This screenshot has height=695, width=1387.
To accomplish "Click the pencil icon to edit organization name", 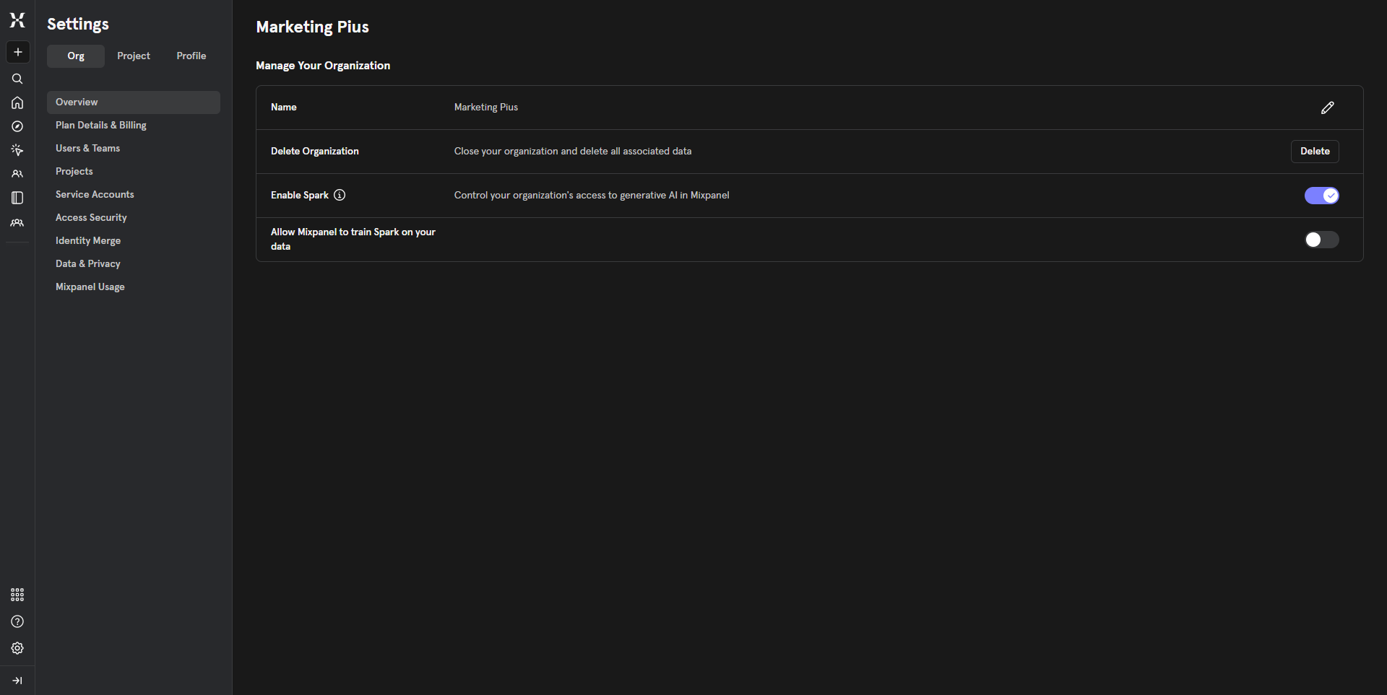I will point(1327,108).
